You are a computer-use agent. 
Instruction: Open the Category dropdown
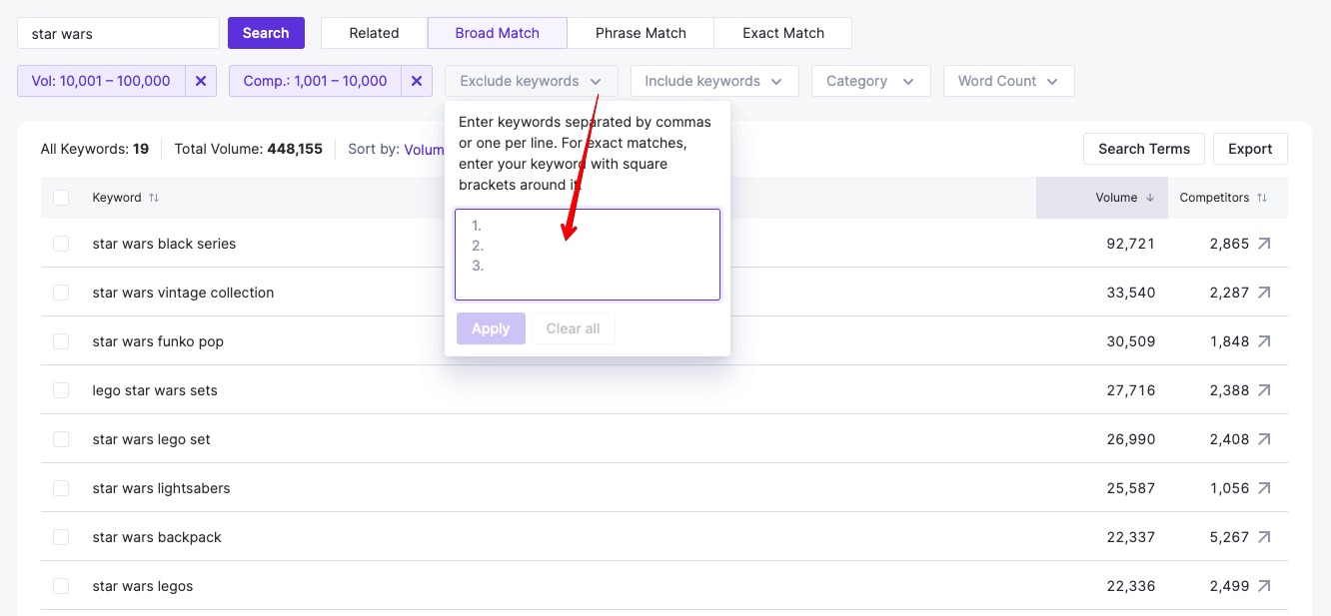[x=870, y=81]
